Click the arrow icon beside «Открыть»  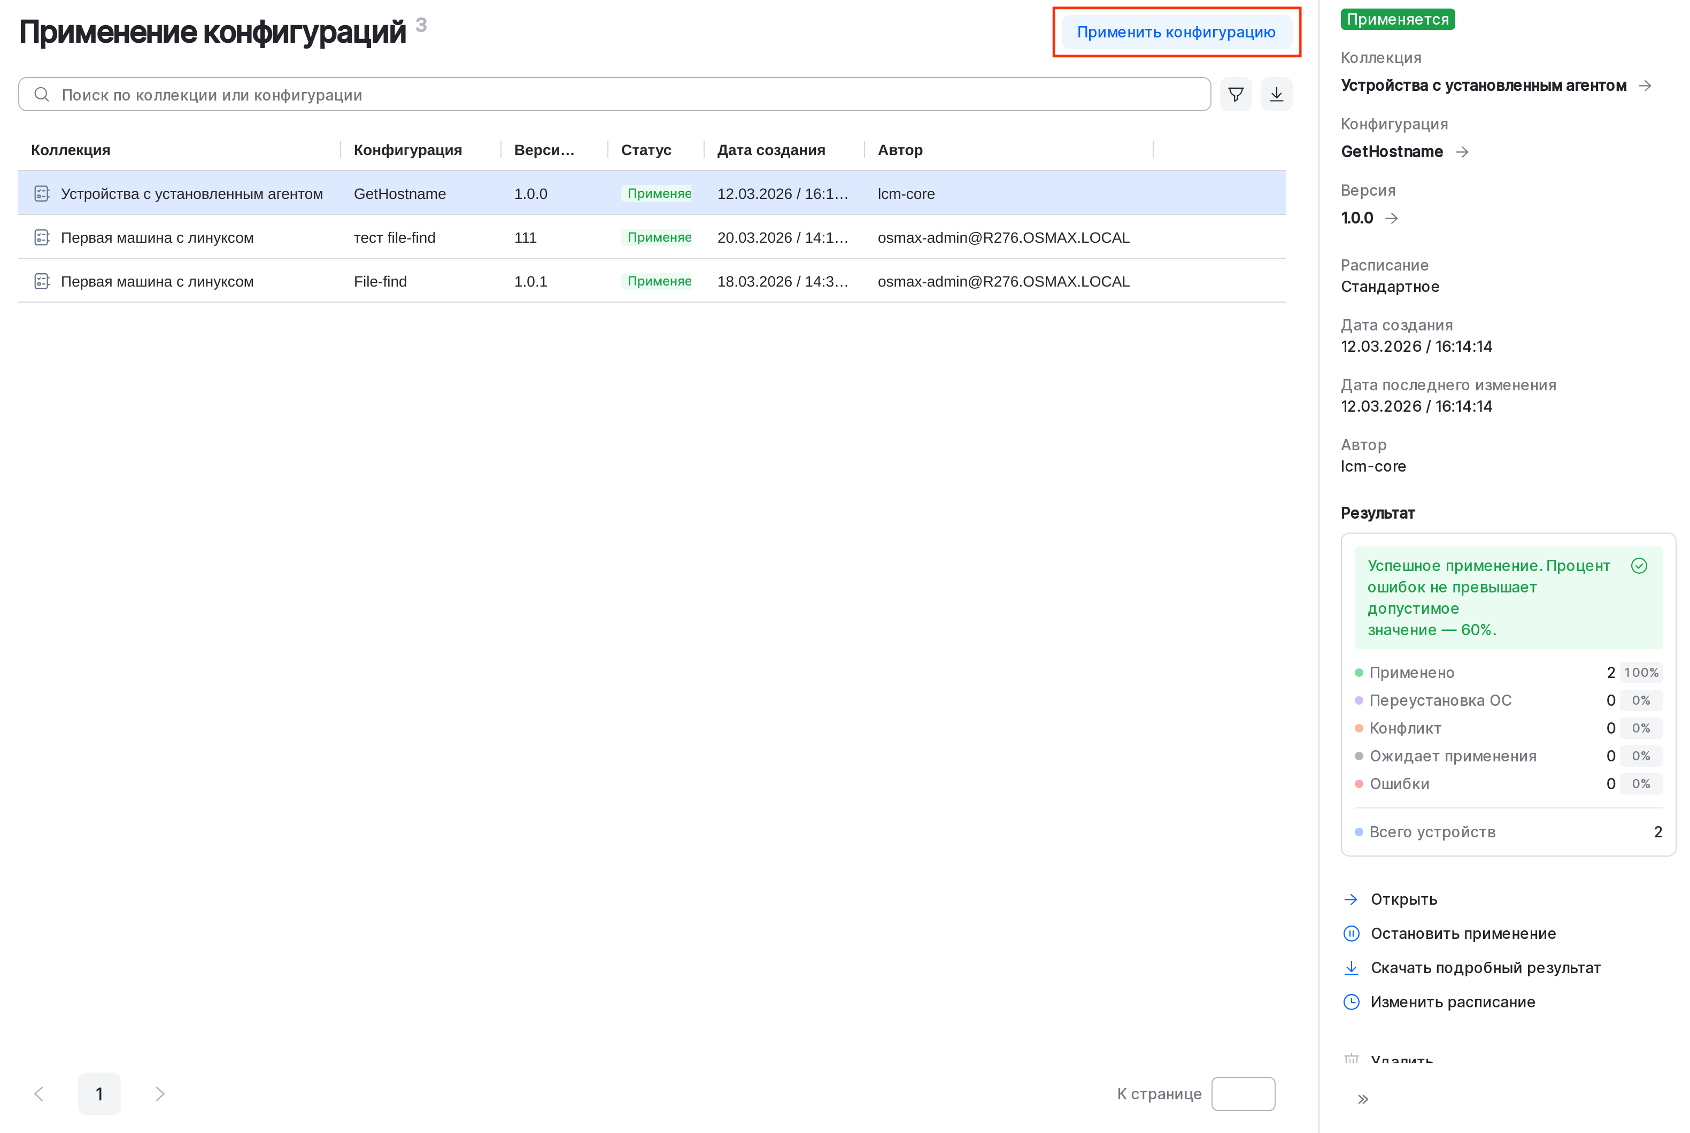pos(1352,899)
